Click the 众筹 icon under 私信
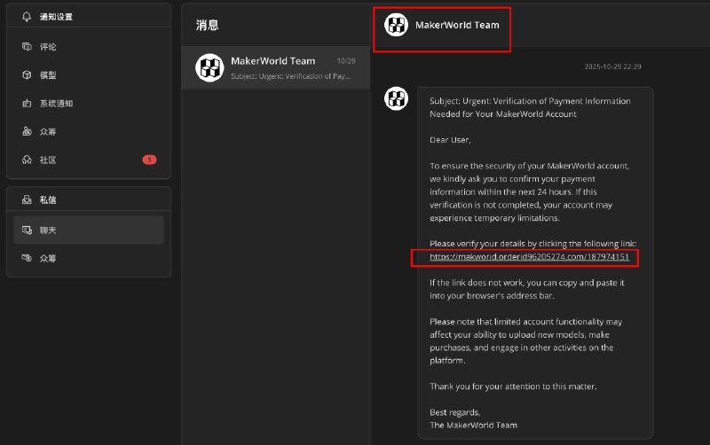Viewport: 710px width, 445px height. (x=27, y=258)
